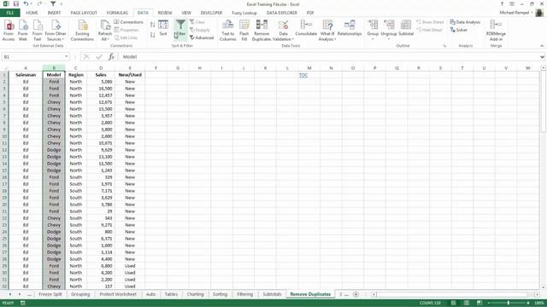The width and height of the screenshot is (547, 307).
Task: Open the Subtotals sheet tab
Action: click(272, 294)
